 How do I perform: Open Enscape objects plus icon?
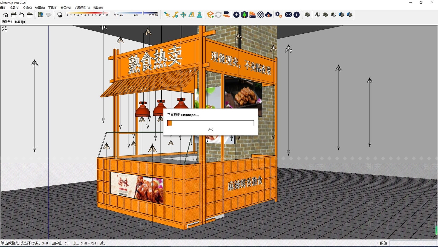click(x=236, y=15)
